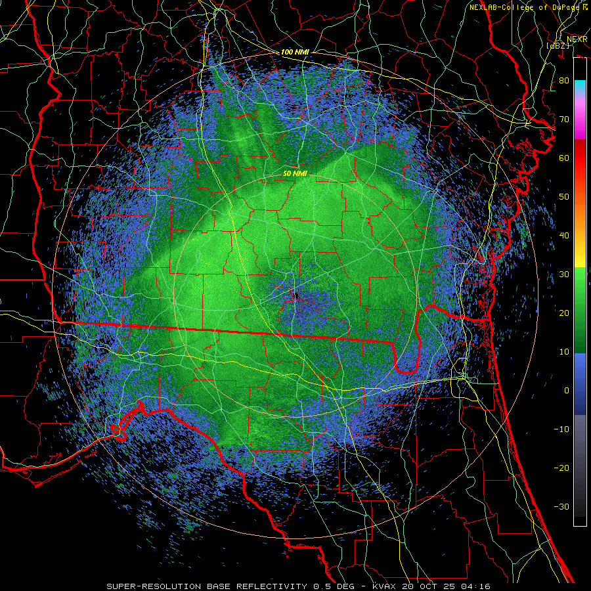Image resolution: width=591 pixels, height=591 pixels.
Task: Click the NEXRAD label above the color bar
Action: coord(577,39)
